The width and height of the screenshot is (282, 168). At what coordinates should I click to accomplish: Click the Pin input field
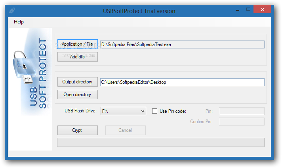pyautogui.click(x=242, y=111)
